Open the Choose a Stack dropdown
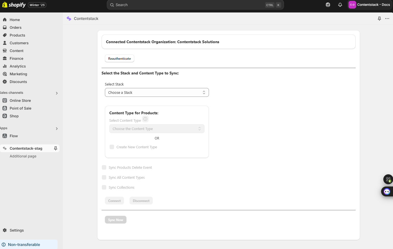Image resolution: width=393 pixels, height=249 pixels. coord(157,92)
